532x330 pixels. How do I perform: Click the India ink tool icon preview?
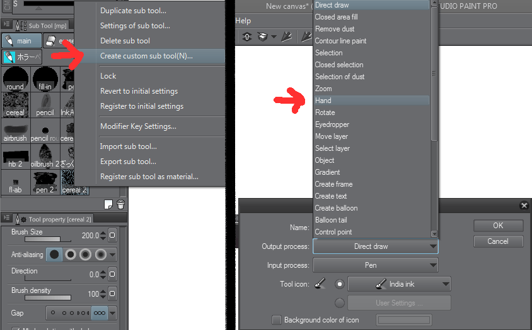click(320, 284)
